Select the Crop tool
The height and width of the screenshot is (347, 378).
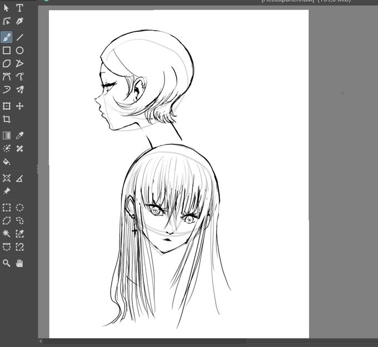(x=7, y=119)
